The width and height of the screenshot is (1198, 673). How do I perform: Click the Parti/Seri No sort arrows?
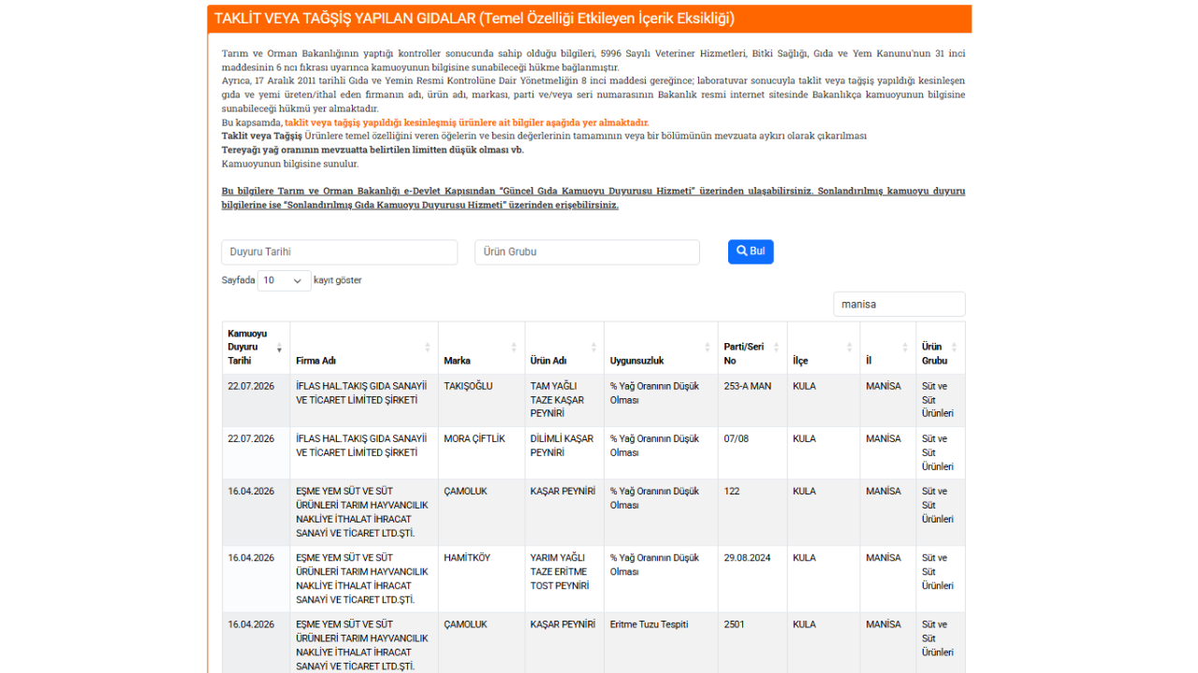[x=776, y=348]
